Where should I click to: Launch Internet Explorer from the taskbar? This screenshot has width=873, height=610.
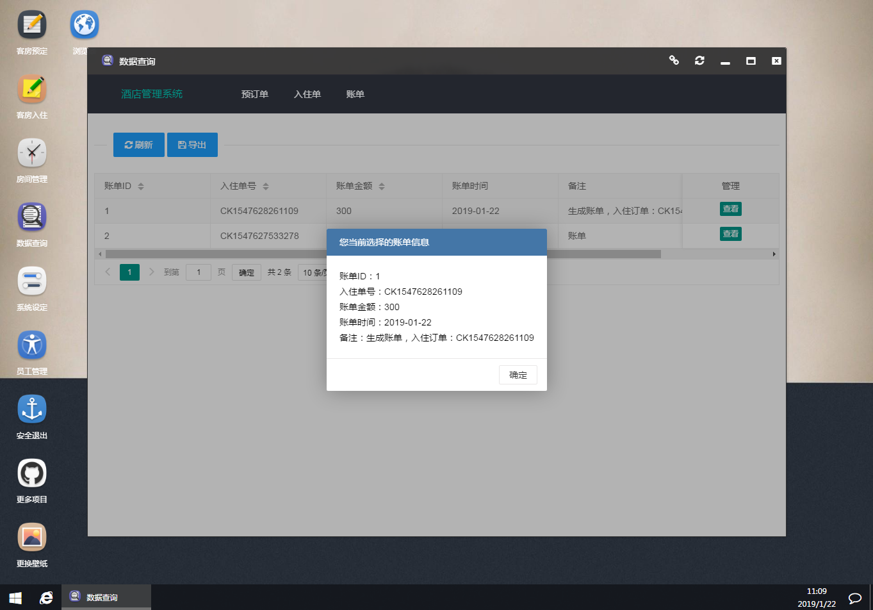click(46, 598)
